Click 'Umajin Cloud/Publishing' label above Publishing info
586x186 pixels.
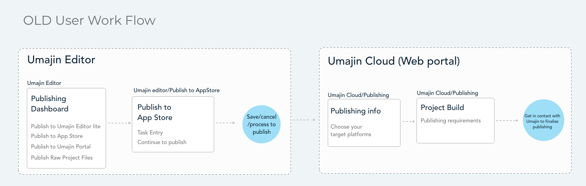358,95
